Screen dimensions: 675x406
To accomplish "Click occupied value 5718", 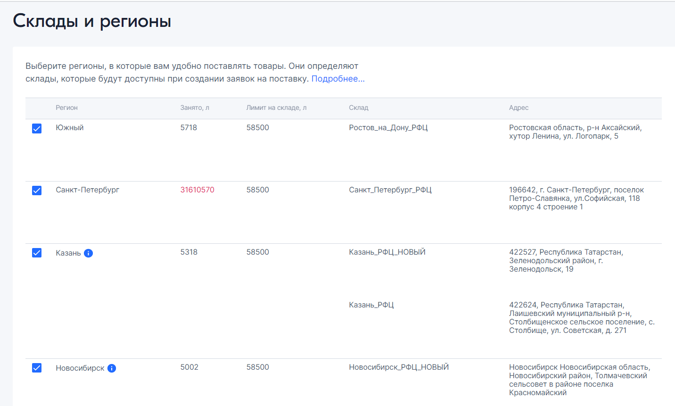I will 189,128.
